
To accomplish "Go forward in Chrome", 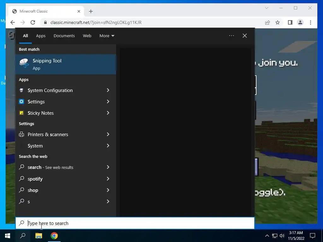I will [x=23, y=22].
